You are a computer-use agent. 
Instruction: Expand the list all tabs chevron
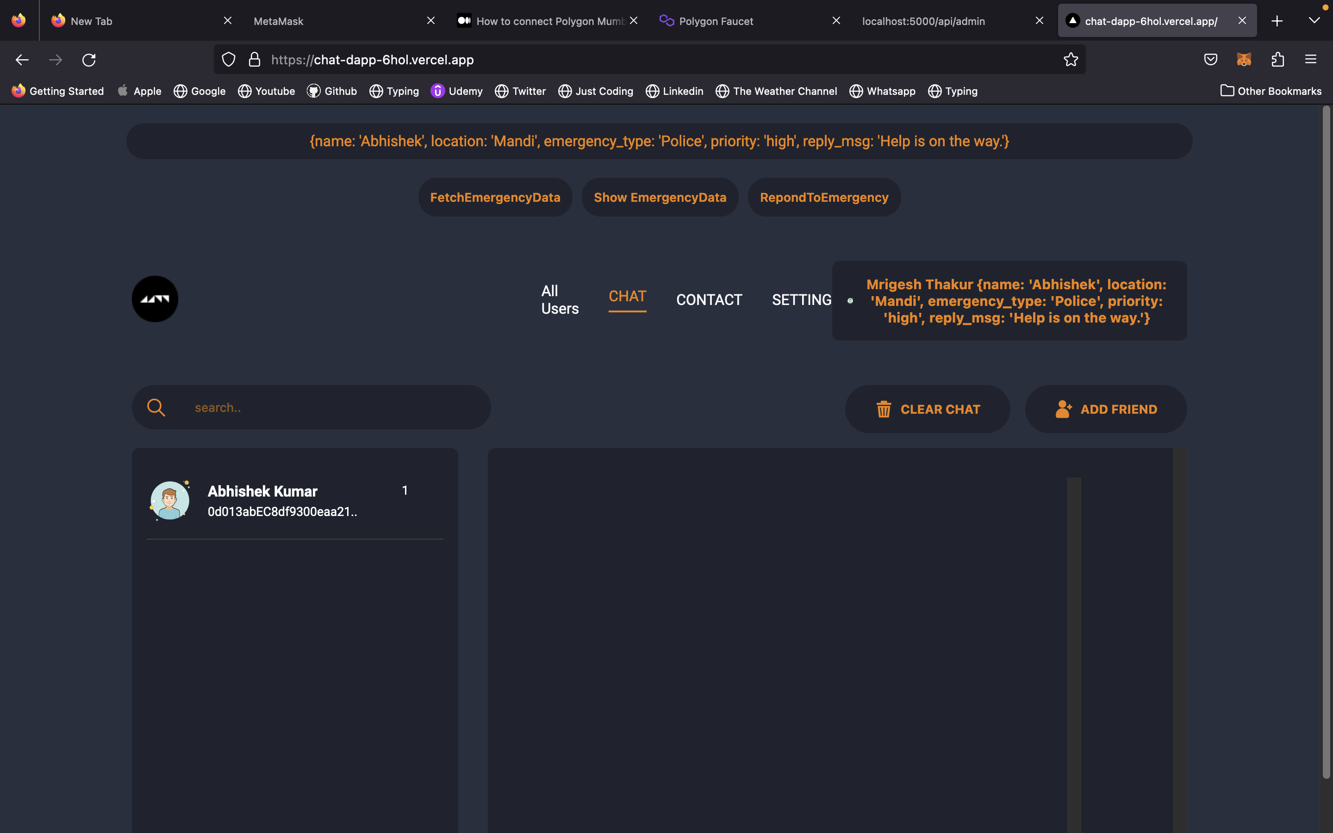[x=1314, y=21]
